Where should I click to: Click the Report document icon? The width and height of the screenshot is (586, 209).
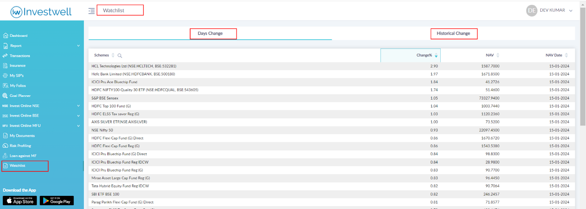click(5, 46)
